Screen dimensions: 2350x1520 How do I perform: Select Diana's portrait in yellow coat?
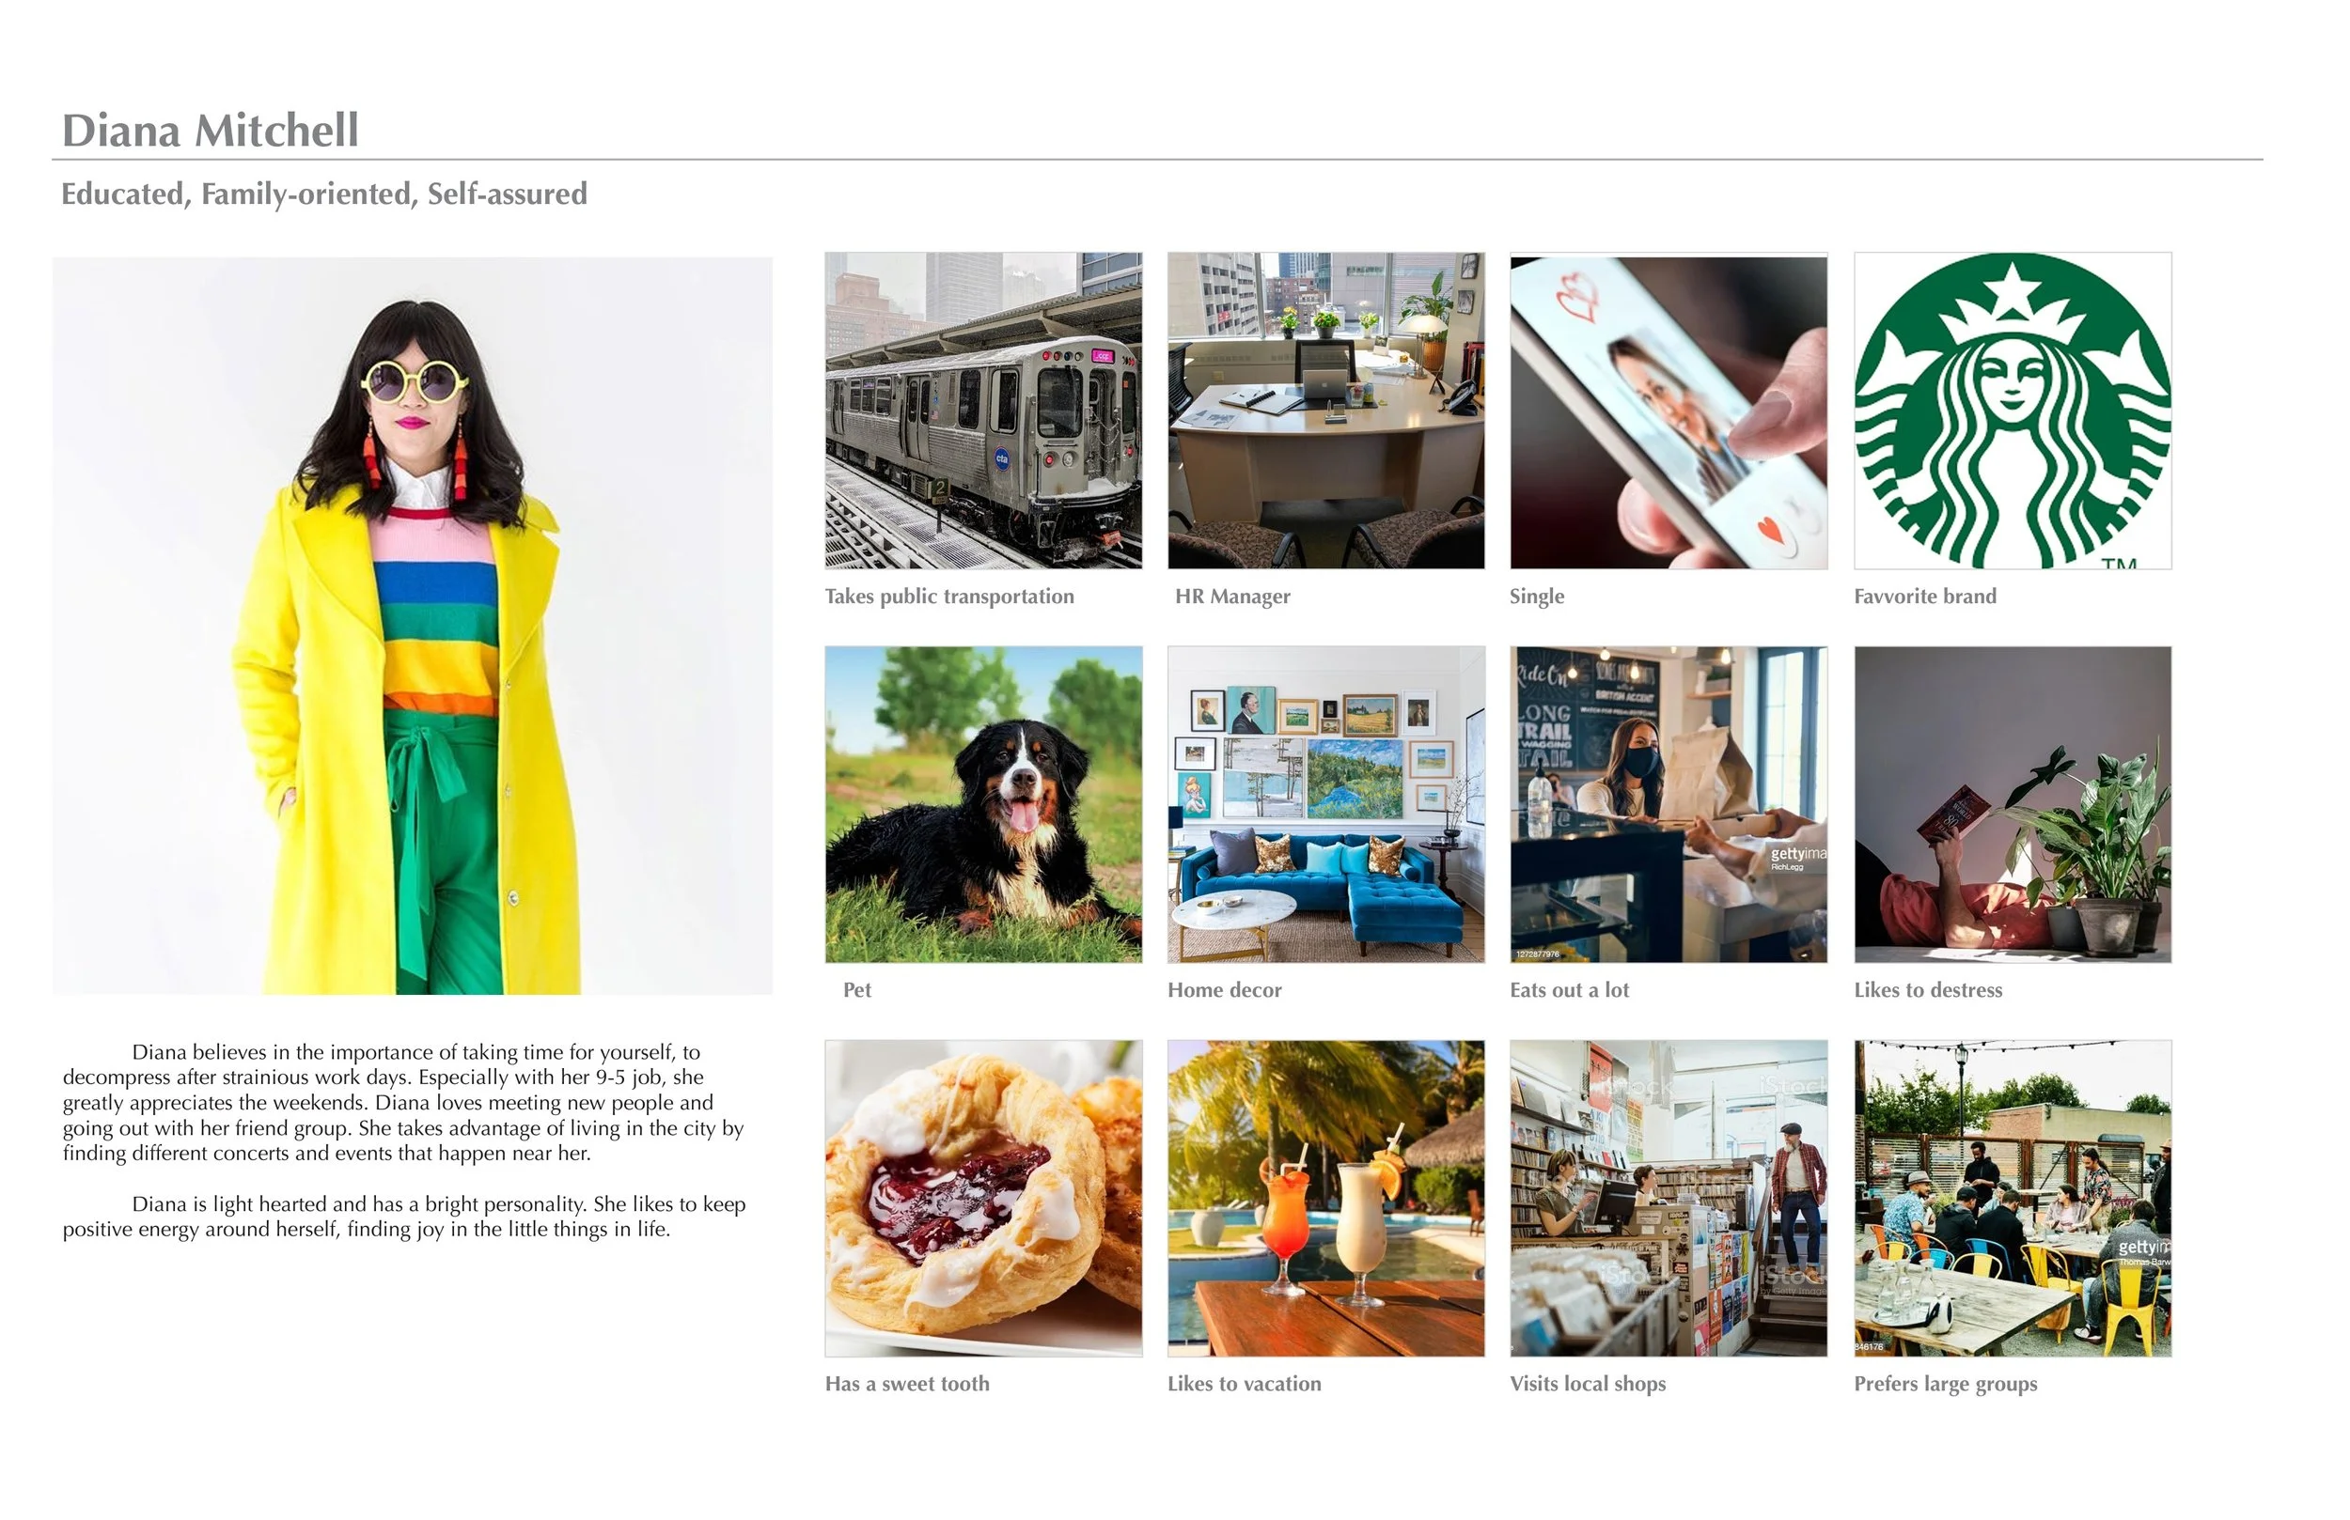[x=413, y=626]
